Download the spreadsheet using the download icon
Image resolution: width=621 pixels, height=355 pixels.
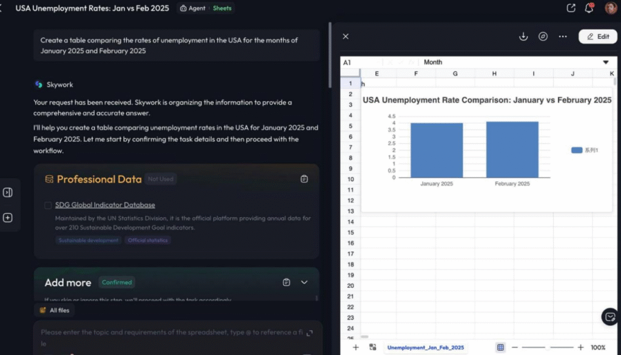coord(523,36)
